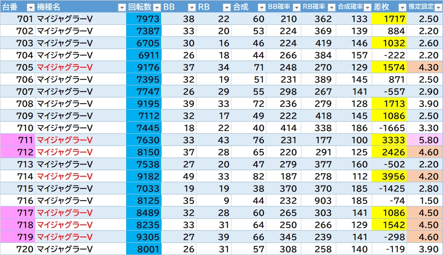Click マイジャグラーV name in row 702
Screen dimensions: 443x255
[x=65, y=31]
